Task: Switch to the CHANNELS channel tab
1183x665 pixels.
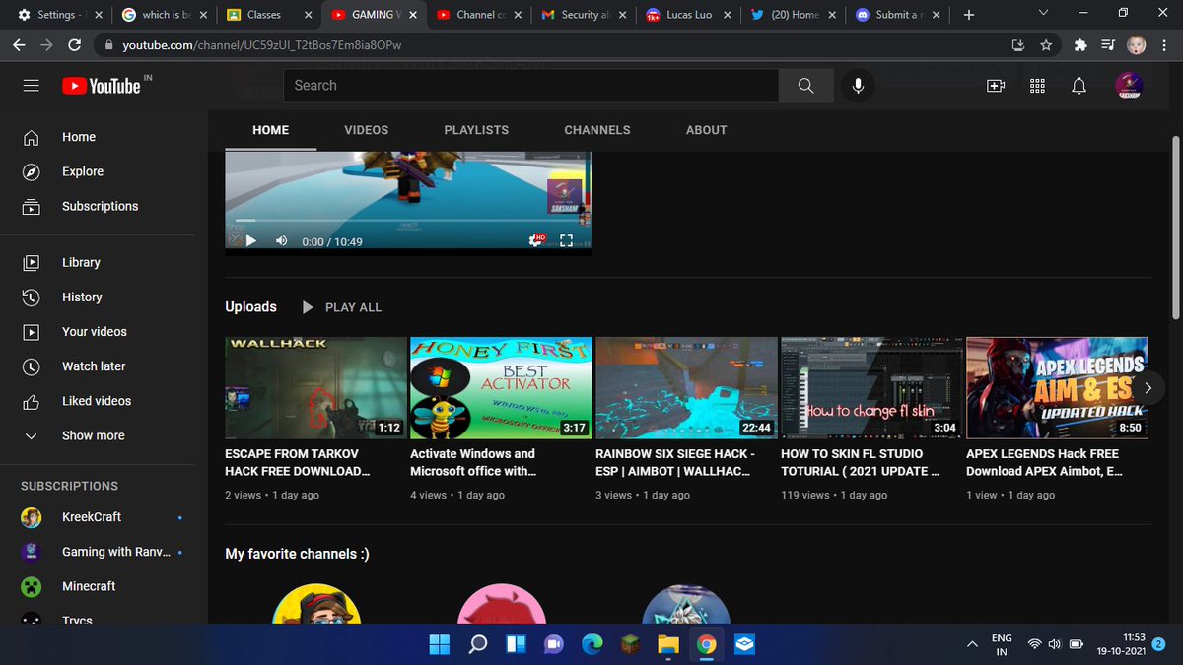Action: pos(597,130)
